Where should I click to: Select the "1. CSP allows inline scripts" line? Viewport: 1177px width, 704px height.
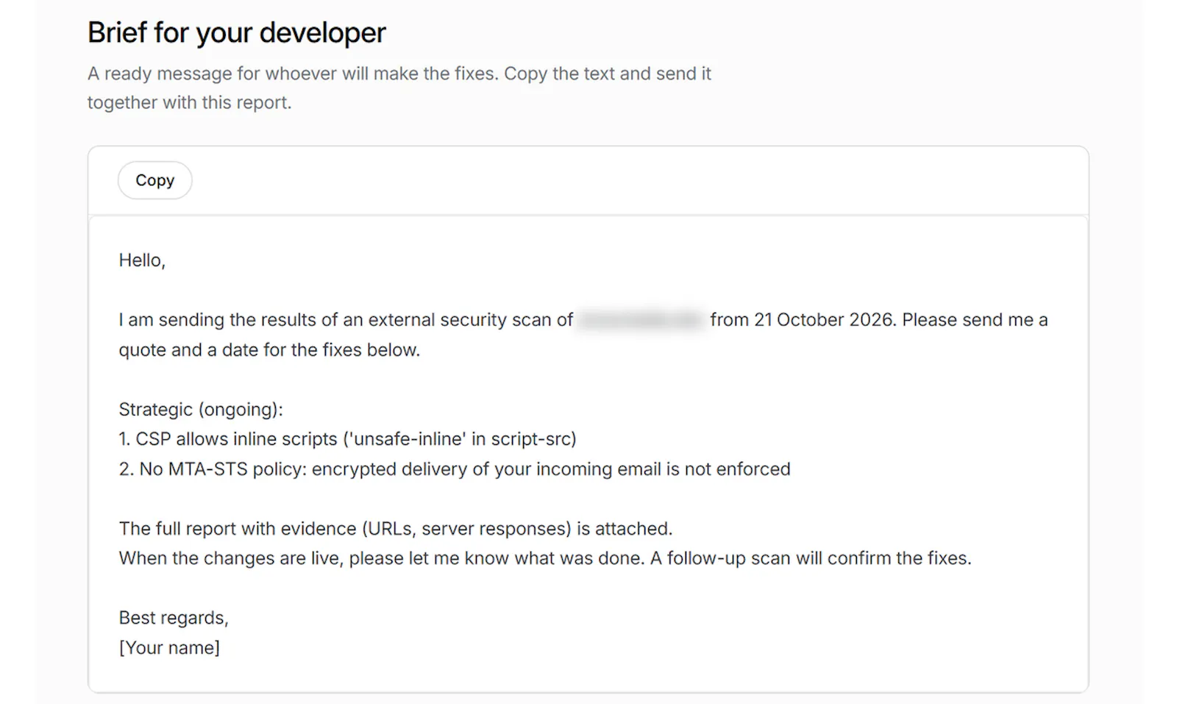coord(347,439)
